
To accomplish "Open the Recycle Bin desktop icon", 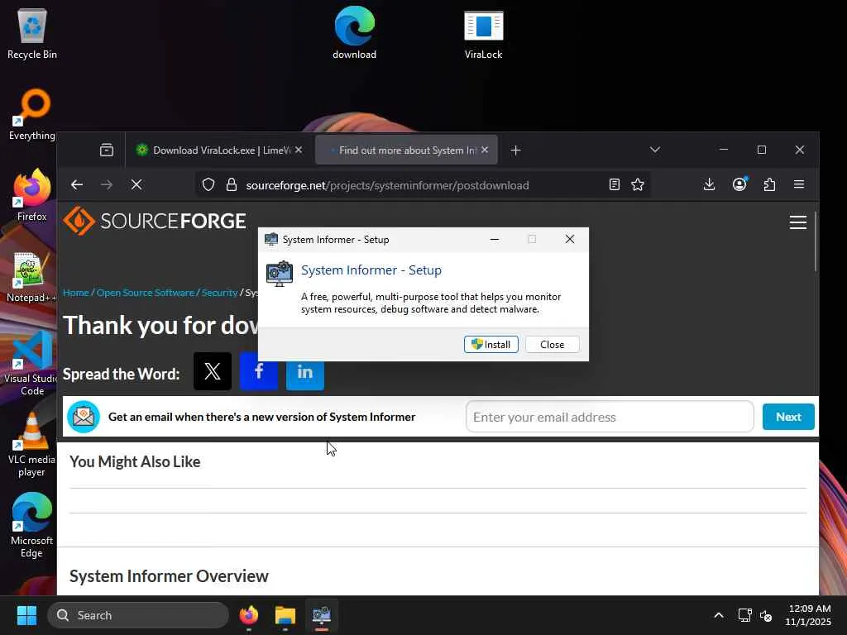I will 32,33.
